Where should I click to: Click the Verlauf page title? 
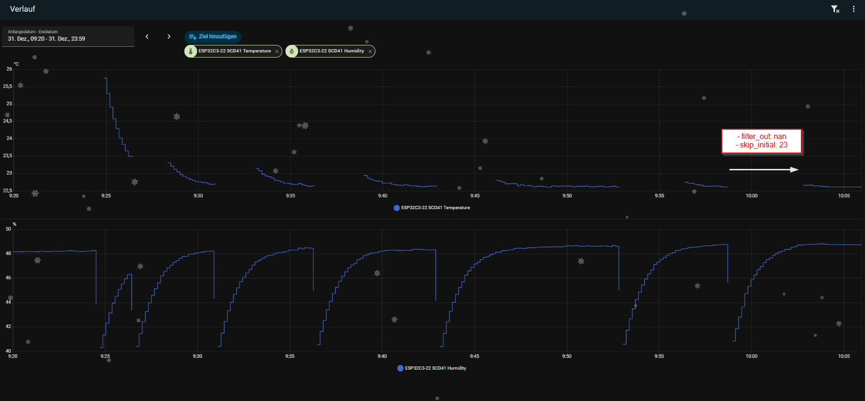22,9
